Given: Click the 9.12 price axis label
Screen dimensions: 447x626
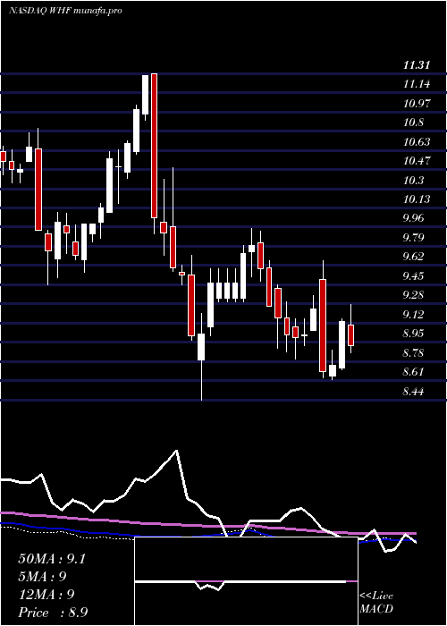Looking at the screenshot, I should [414, 315].
